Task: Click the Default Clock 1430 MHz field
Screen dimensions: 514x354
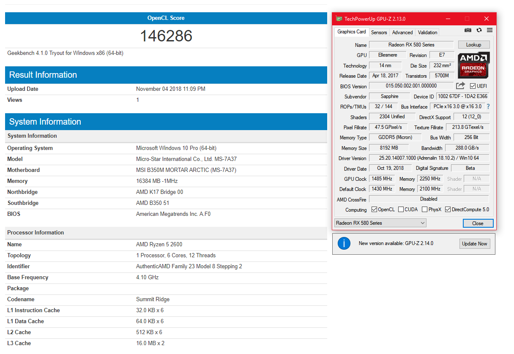Action: pos(382,189)
